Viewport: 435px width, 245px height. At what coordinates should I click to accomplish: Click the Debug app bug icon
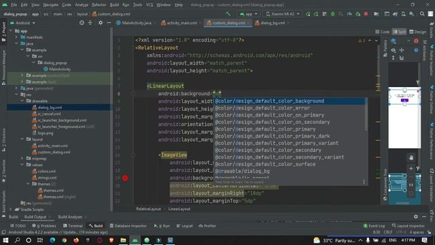[x=332, y=14]
